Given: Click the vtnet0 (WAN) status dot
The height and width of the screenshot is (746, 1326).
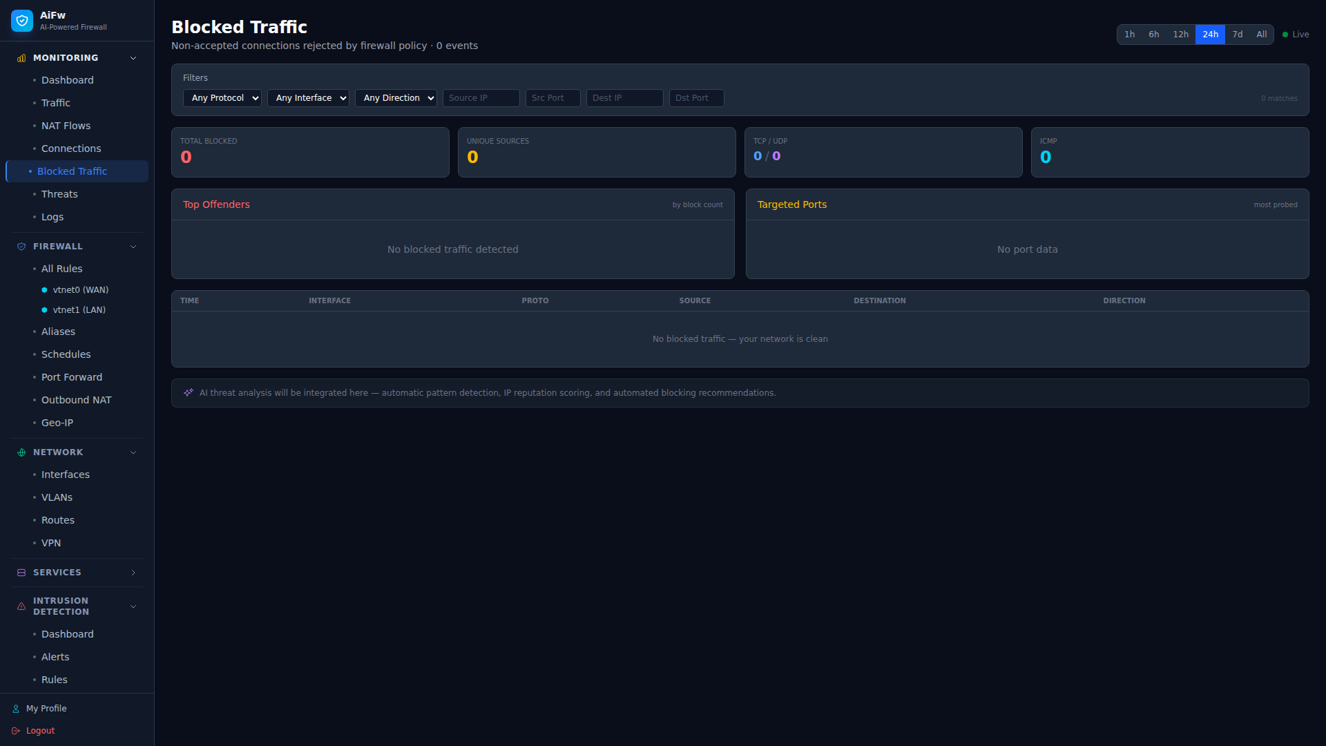Looking at the screenshot, I should tap(45, 290).
